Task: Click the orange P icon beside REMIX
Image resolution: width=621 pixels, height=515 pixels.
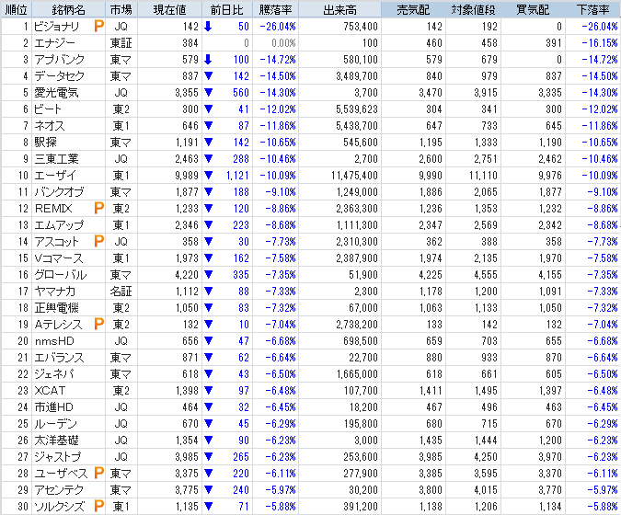Action: coord(98,208)
